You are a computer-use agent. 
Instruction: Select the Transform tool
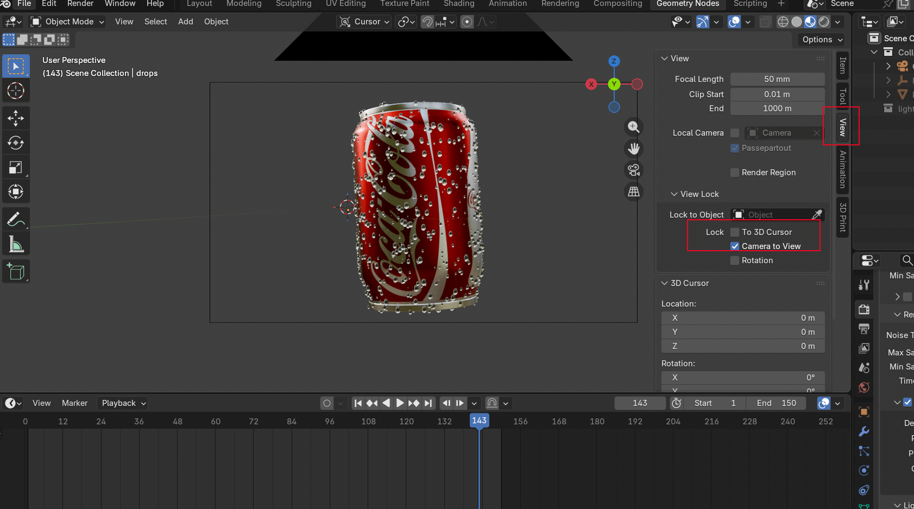[x=16, y=192]
